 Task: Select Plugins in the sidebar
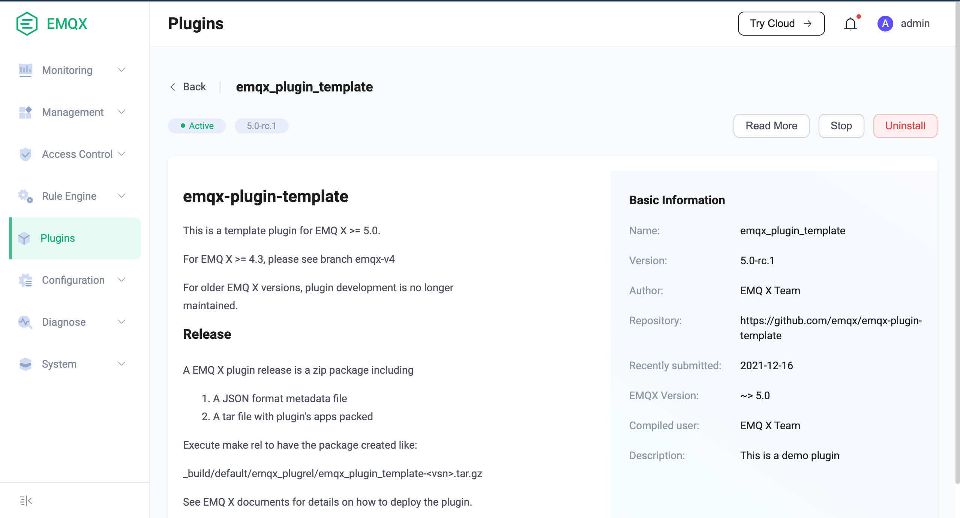[75, 238]
